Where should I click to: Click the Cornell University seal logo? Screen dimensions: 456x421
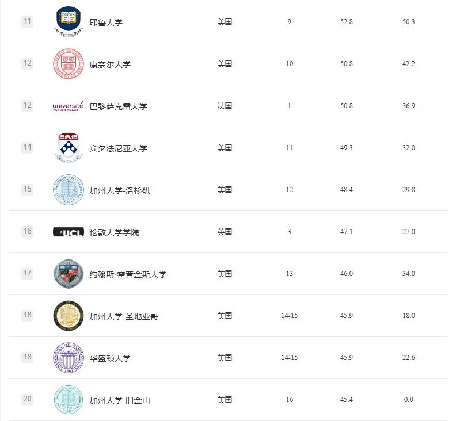pyautogui.click(x=68, y=64)
